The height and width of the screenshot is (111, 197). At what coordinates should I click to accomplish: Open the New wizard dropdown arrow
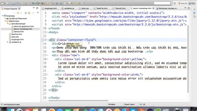[x=5, y=3]
